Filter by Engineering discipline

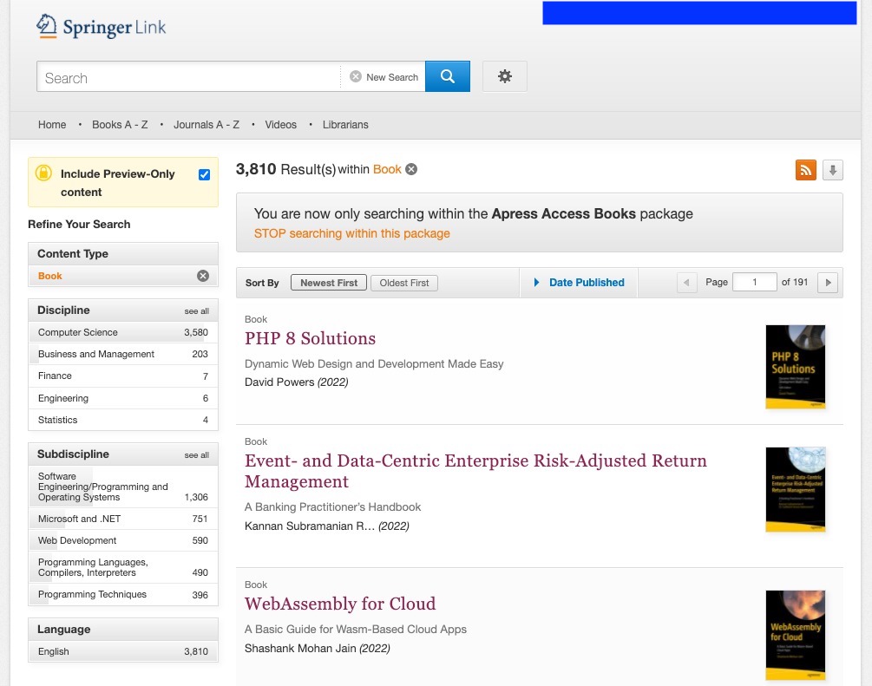123,398
